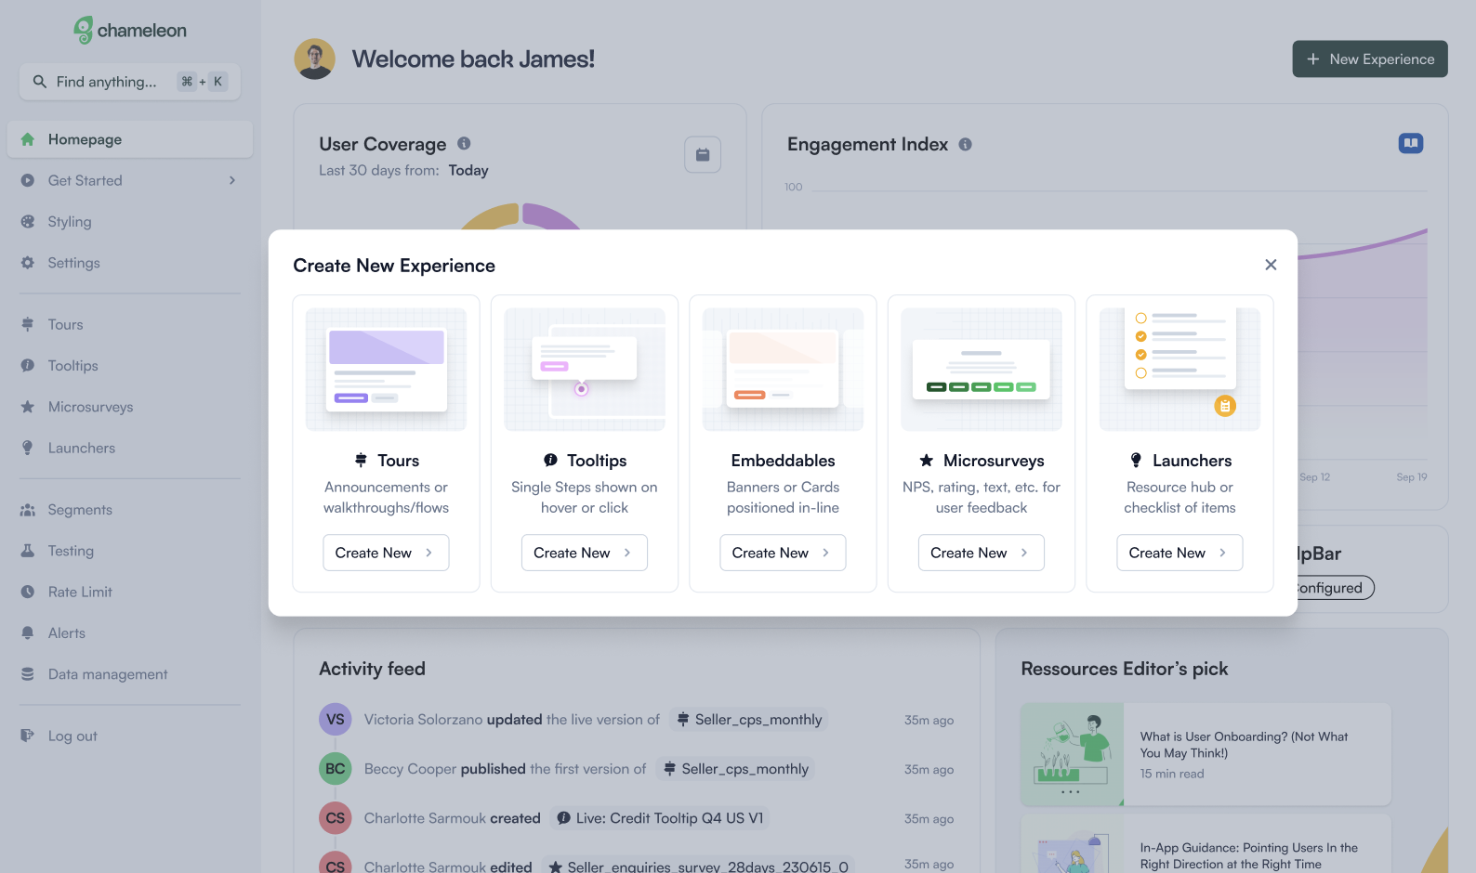Click the Seller_cps_monthly tag in Beccy's row
Image resolution: width=1476 pixels, height=873 pixels.
tap(735, 768)
